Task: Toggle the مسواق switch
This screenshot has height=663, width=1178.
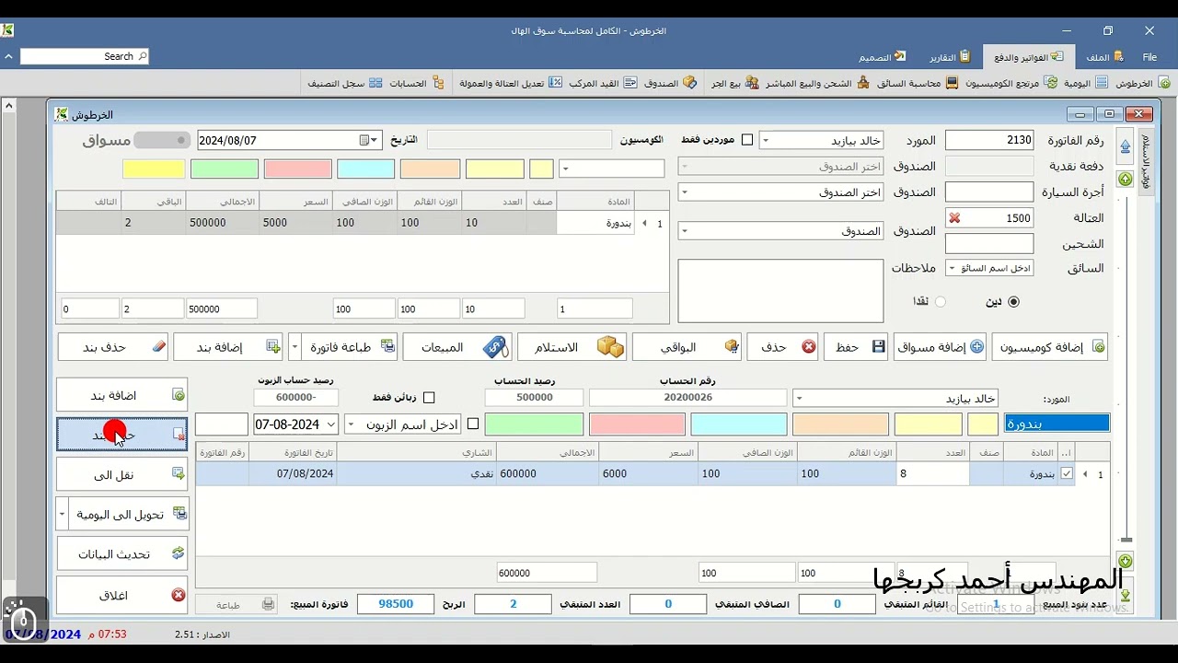Action: click(x=162, y=140)
